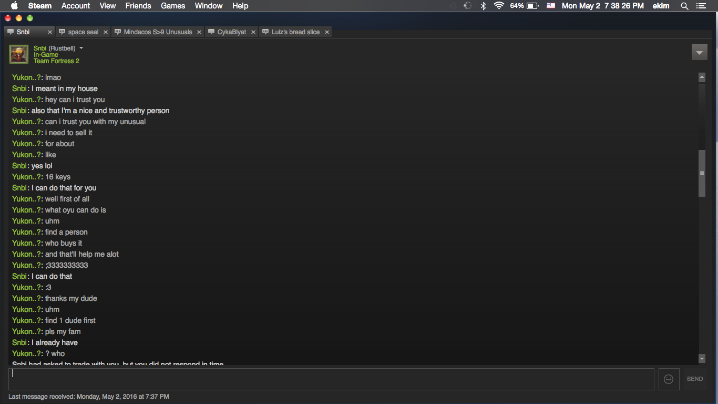The width and height of the screenshot is (718, 404).
Task: Close the space seal chat tab
Action: click(105, 32)
